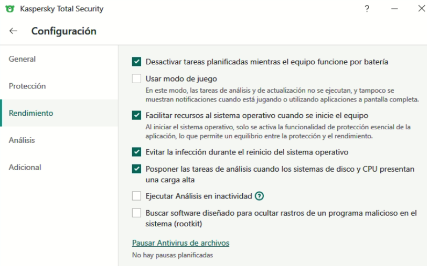Enable Ejecutar Análisis en inactividad

136,196
